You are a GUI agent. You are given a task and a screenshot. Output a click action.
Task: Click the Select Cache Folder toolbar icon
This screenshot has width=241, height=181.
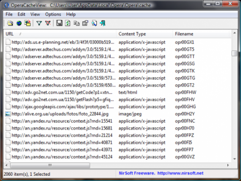click(x=10, y=23)
